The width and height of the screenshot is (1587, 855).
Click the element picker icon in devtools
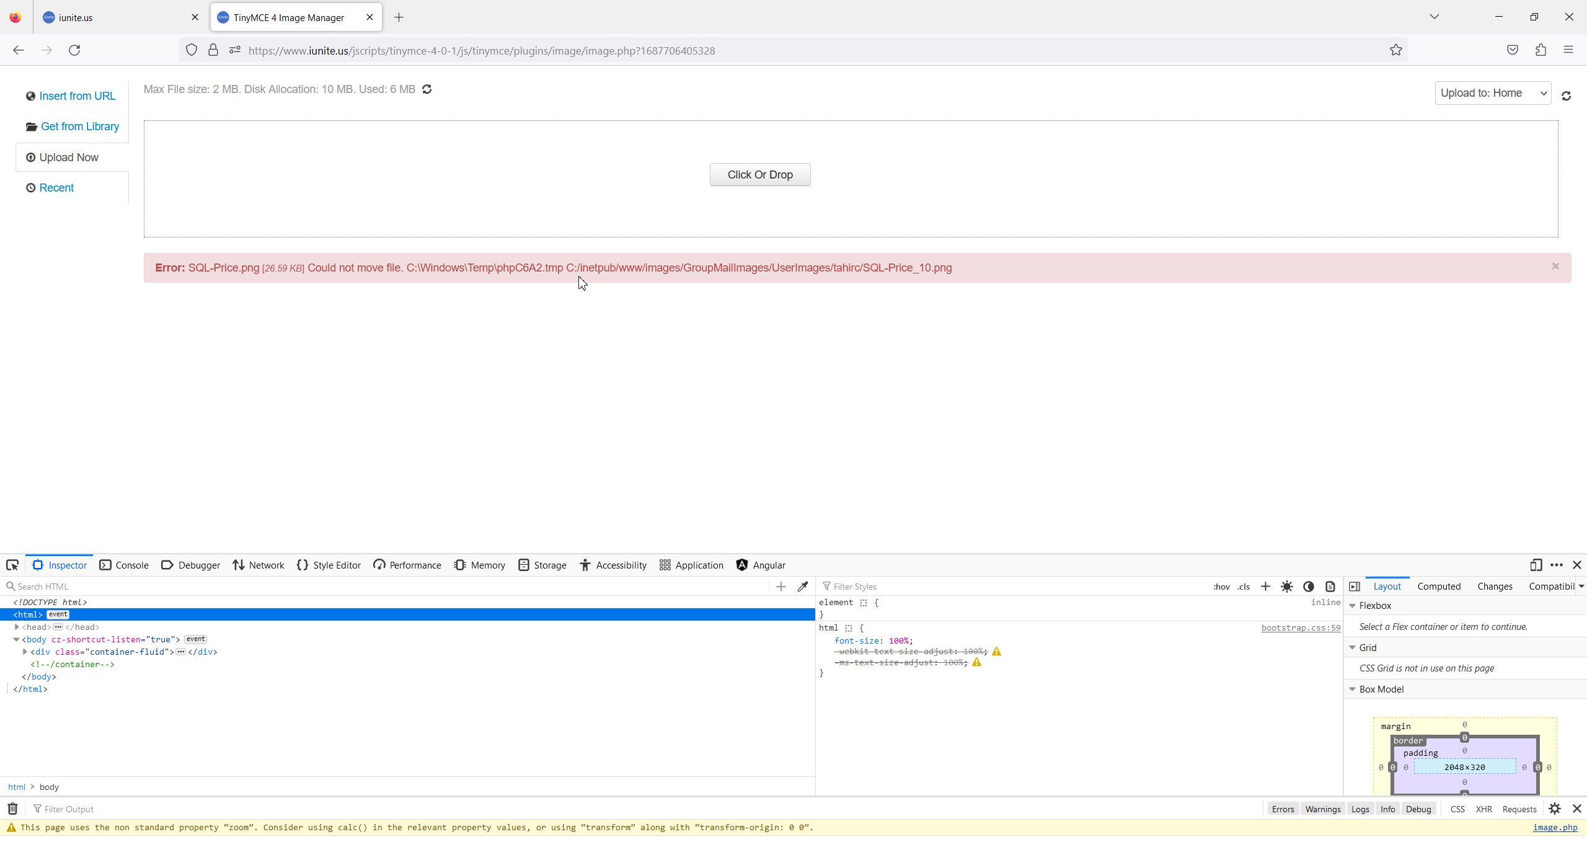12,565
